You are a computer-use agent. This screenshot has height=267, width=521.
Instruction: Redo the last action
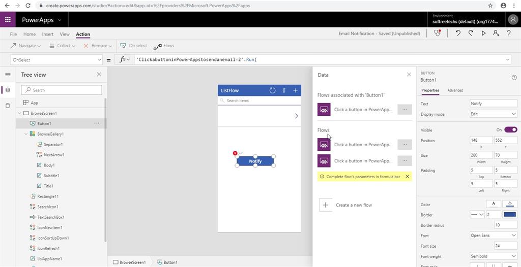[x=471, y=33]
